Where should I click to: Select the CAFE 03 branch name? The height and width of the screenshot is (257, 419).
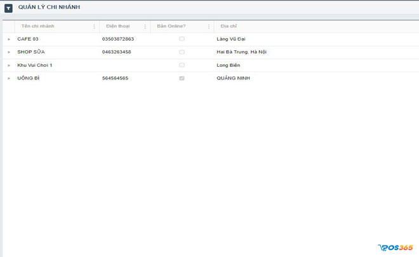click(x=28, y=39)
